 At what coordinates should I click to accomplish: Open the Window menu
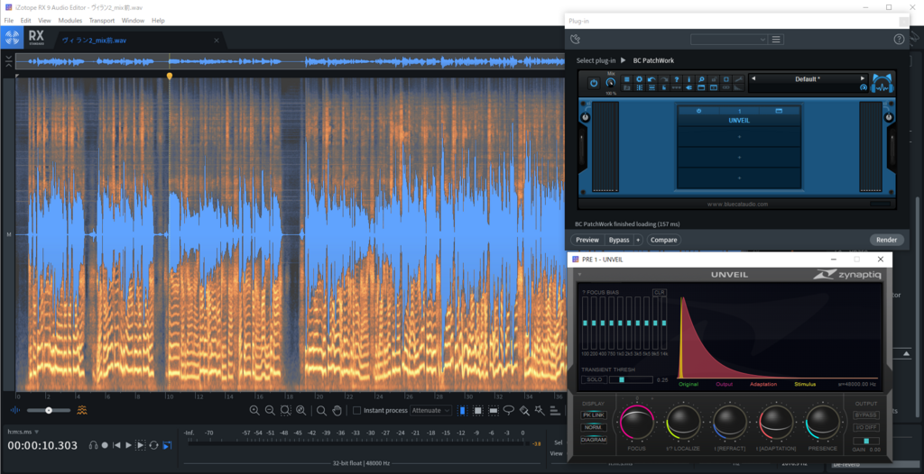coord(133,21)
